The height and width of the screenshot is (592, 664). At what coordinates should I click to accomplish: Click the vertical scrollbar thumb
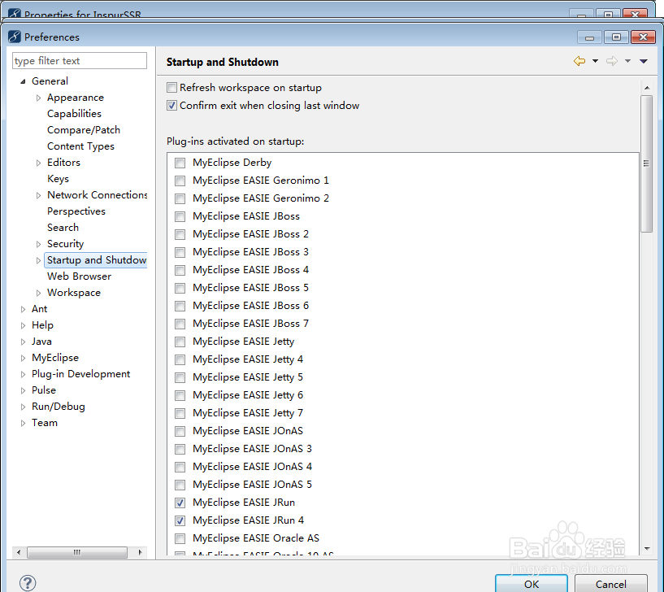click(647, 163)
